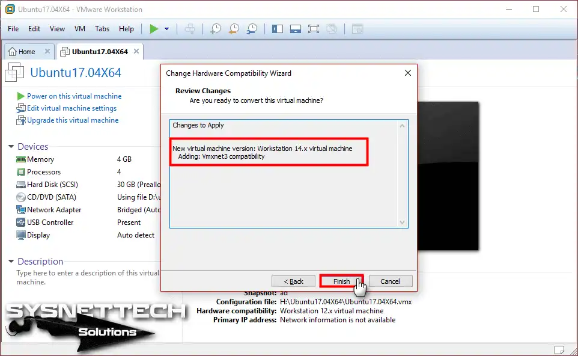Cancel the Hardware Compatibility Wizard

(x=391, y=281)
